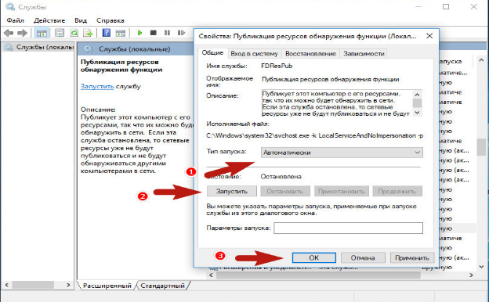Stop the service with the black square icon
This screenshot has height=302, width=489.
click(x=153, y=33)
